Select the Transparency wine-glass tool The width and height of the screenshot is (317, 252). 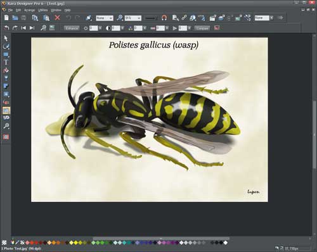click(6, 79)
